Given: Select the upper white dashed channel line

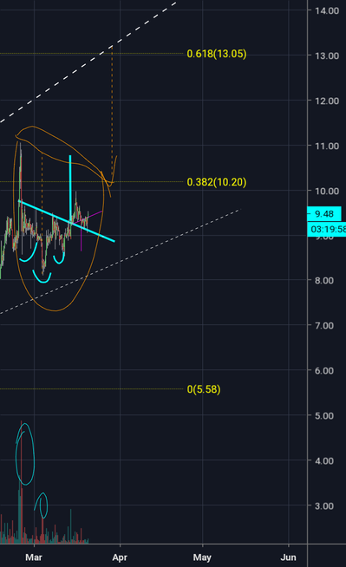Looking at the screenshot, I should 88,62.
